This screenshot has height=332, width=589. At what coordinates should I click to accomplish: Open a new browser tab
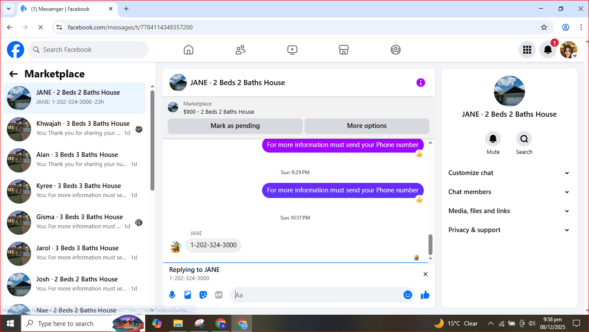(126, 9)
